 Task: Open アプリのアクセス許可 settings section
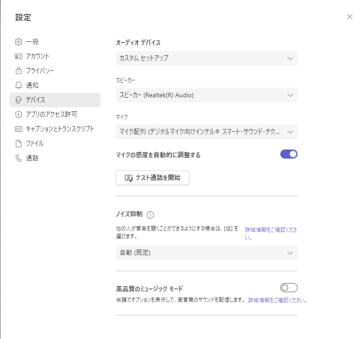pos(55,115)
